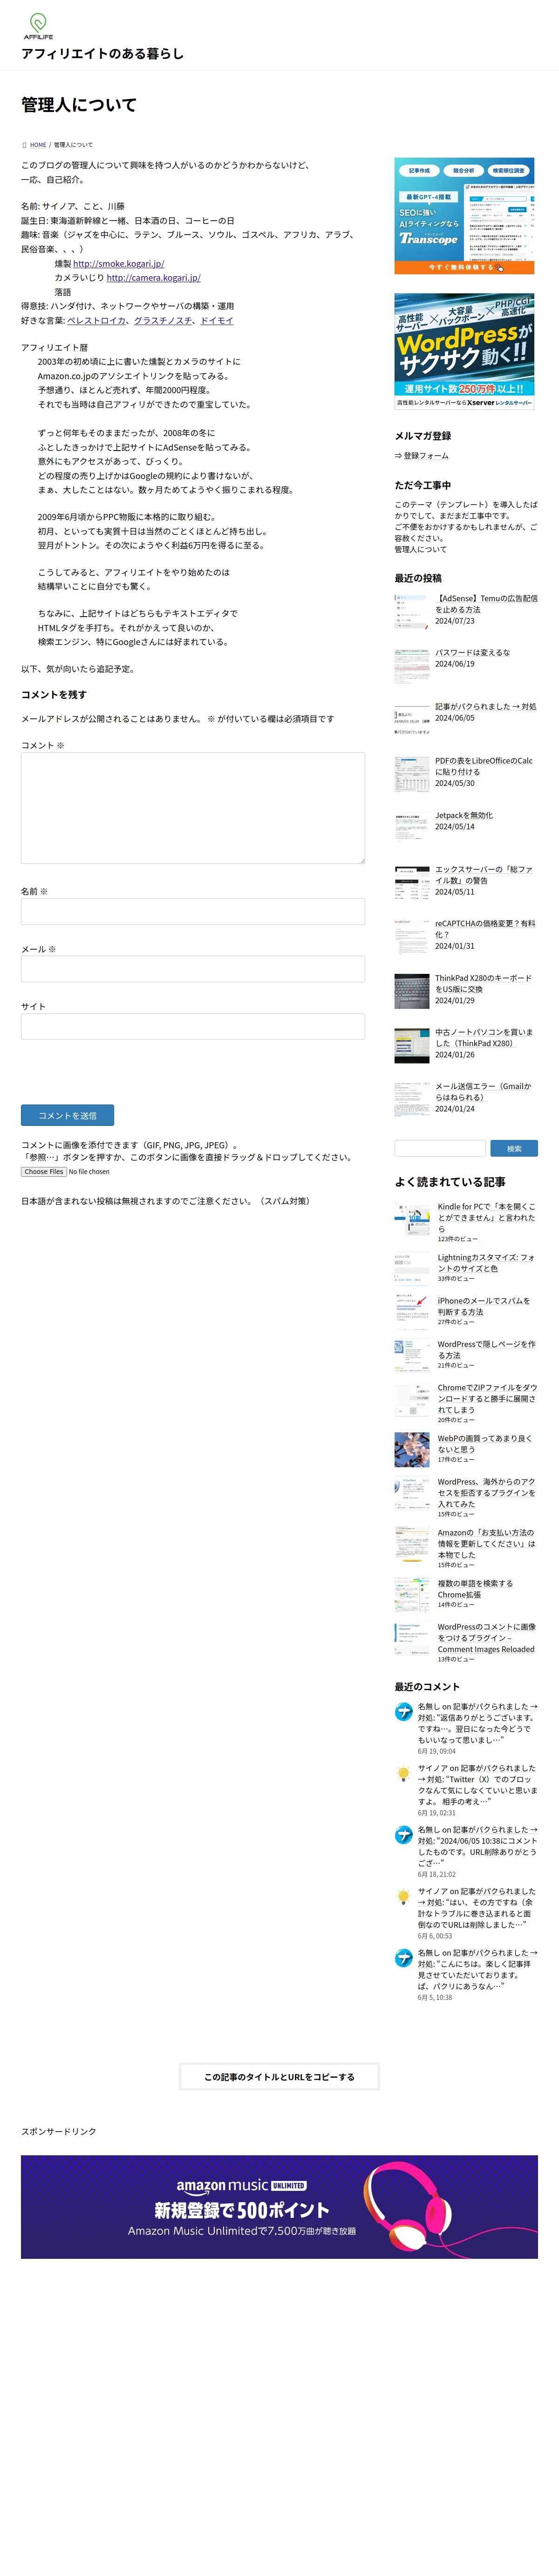Follow the ペレストロイカ link
The height and width of the screenshot is (2576, 559).
tap(96, 321)
